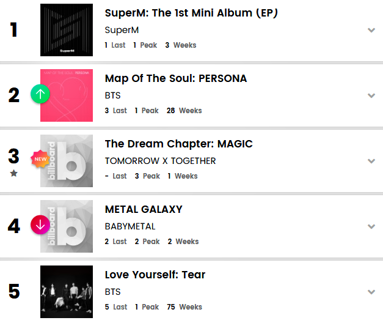
Task: Click the green up-arrow icon beside Map Of The Soul
Action: pos(40,95)
